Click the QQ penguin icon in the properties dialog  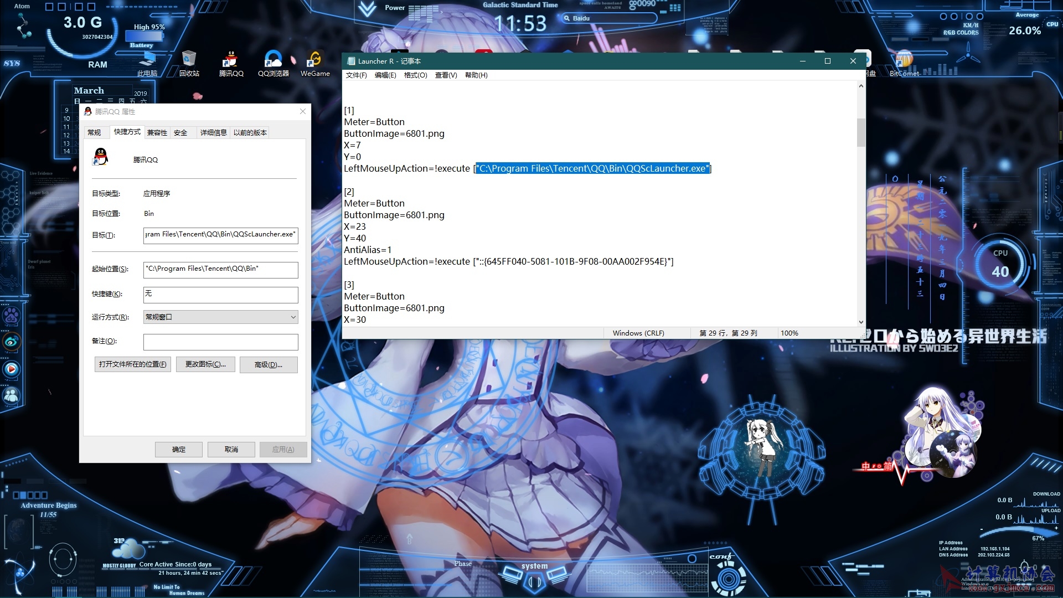(x=100, y=157)
